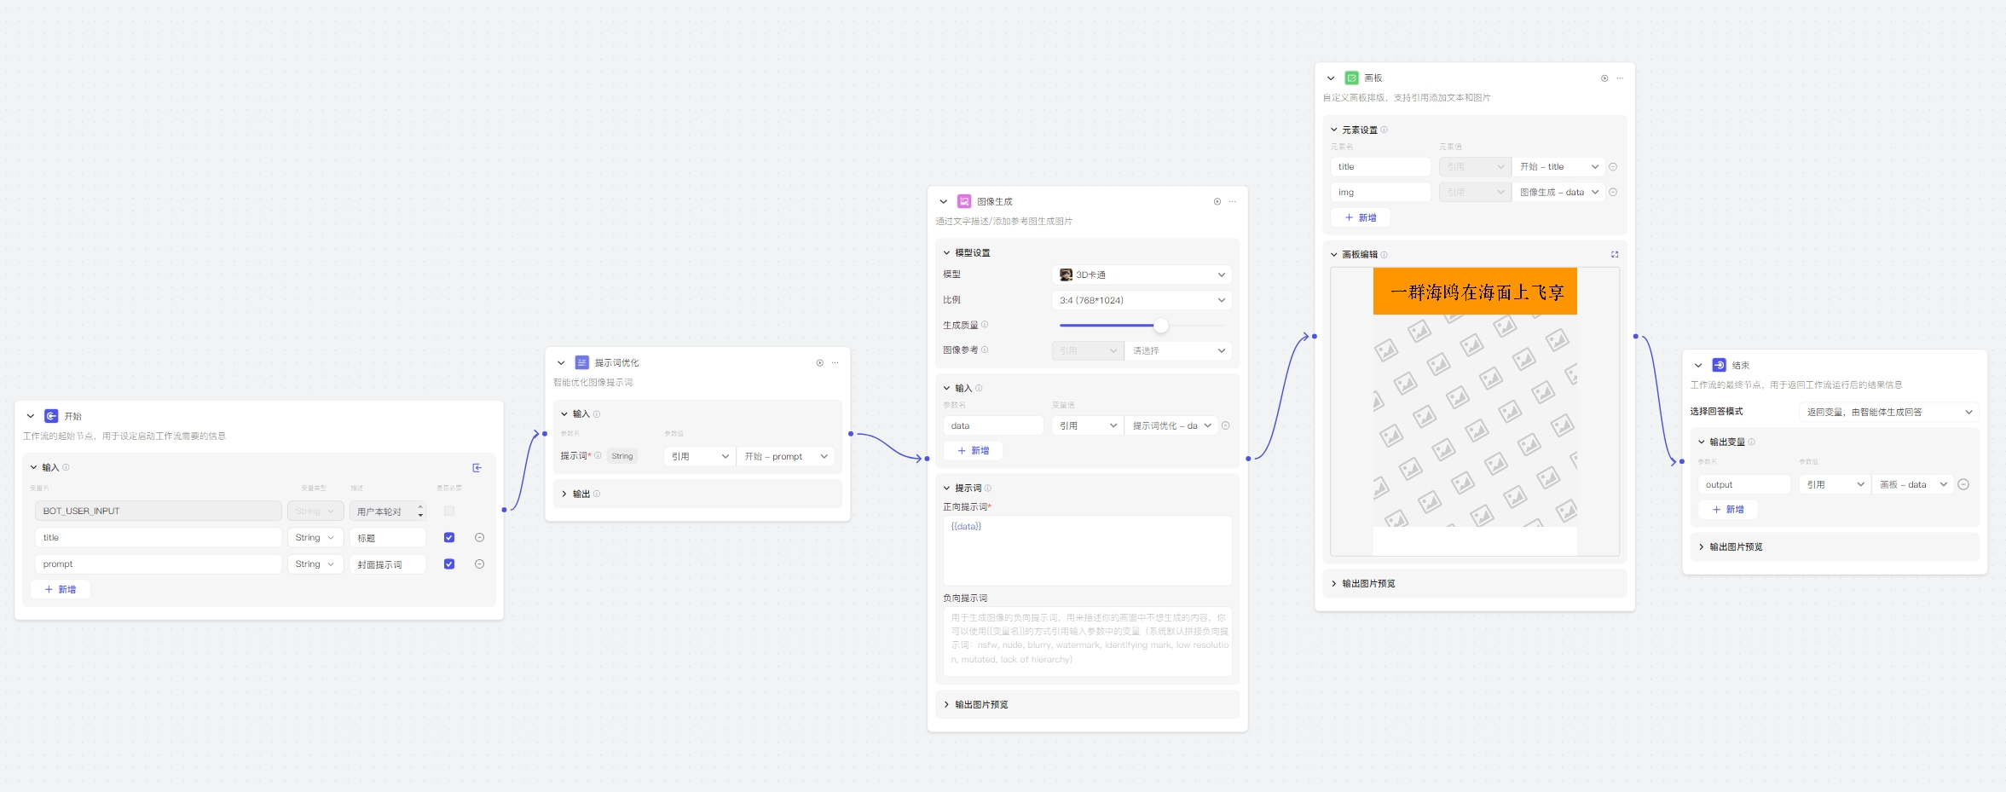Open the 3D卡通 model dropdown
The image size is (2006, 792).
pyautogui.click(x=1142, y=275)
